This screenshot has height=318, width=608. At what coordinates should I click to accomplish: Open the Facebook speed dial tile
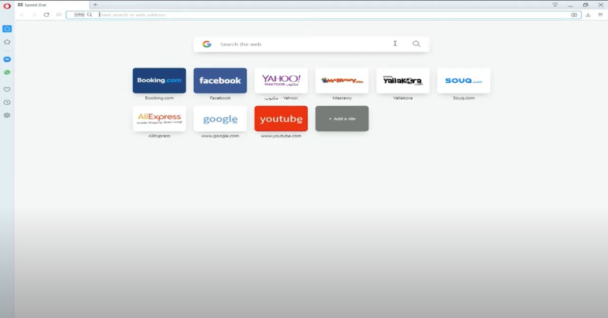point(220,80)
